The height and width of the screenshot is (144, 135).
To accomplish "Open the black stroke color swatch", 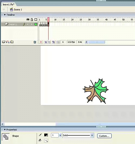I will pyautogui.click(x=46, y=135).
